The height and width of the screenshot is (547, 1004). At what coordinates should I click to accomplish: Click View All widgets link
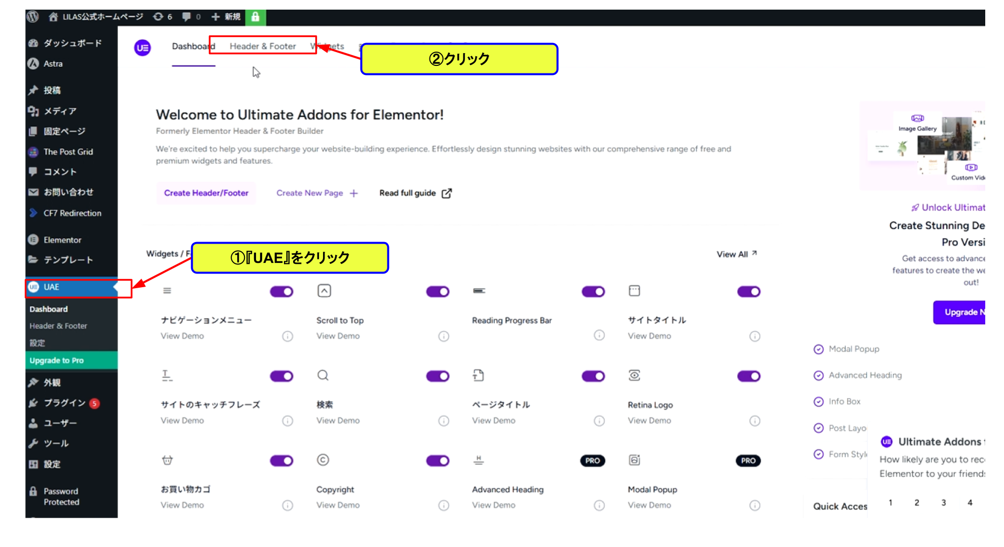coord(737,254)
